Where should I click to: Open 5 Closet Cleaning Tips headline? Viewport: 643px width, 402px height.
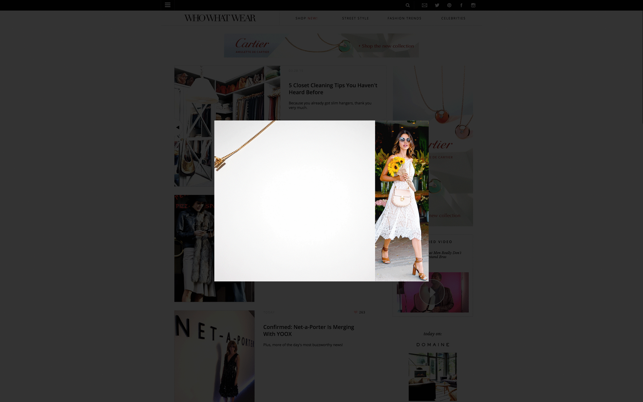(x=333, y=89)
